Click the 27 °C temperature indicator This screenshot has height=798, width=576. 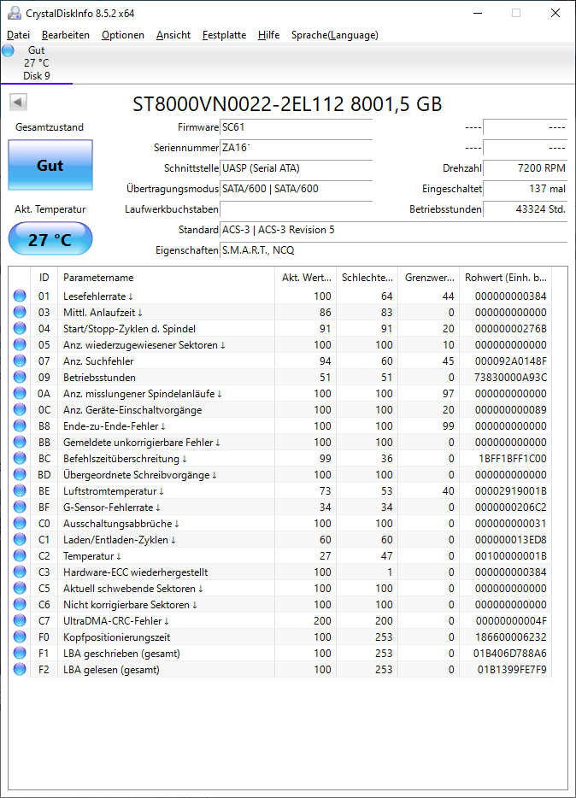tap(50, 239)
